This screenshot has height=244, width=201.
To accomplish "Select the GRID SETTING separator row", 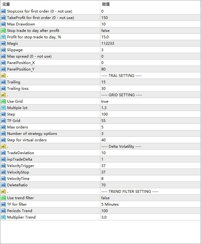I will pos(121,95).
